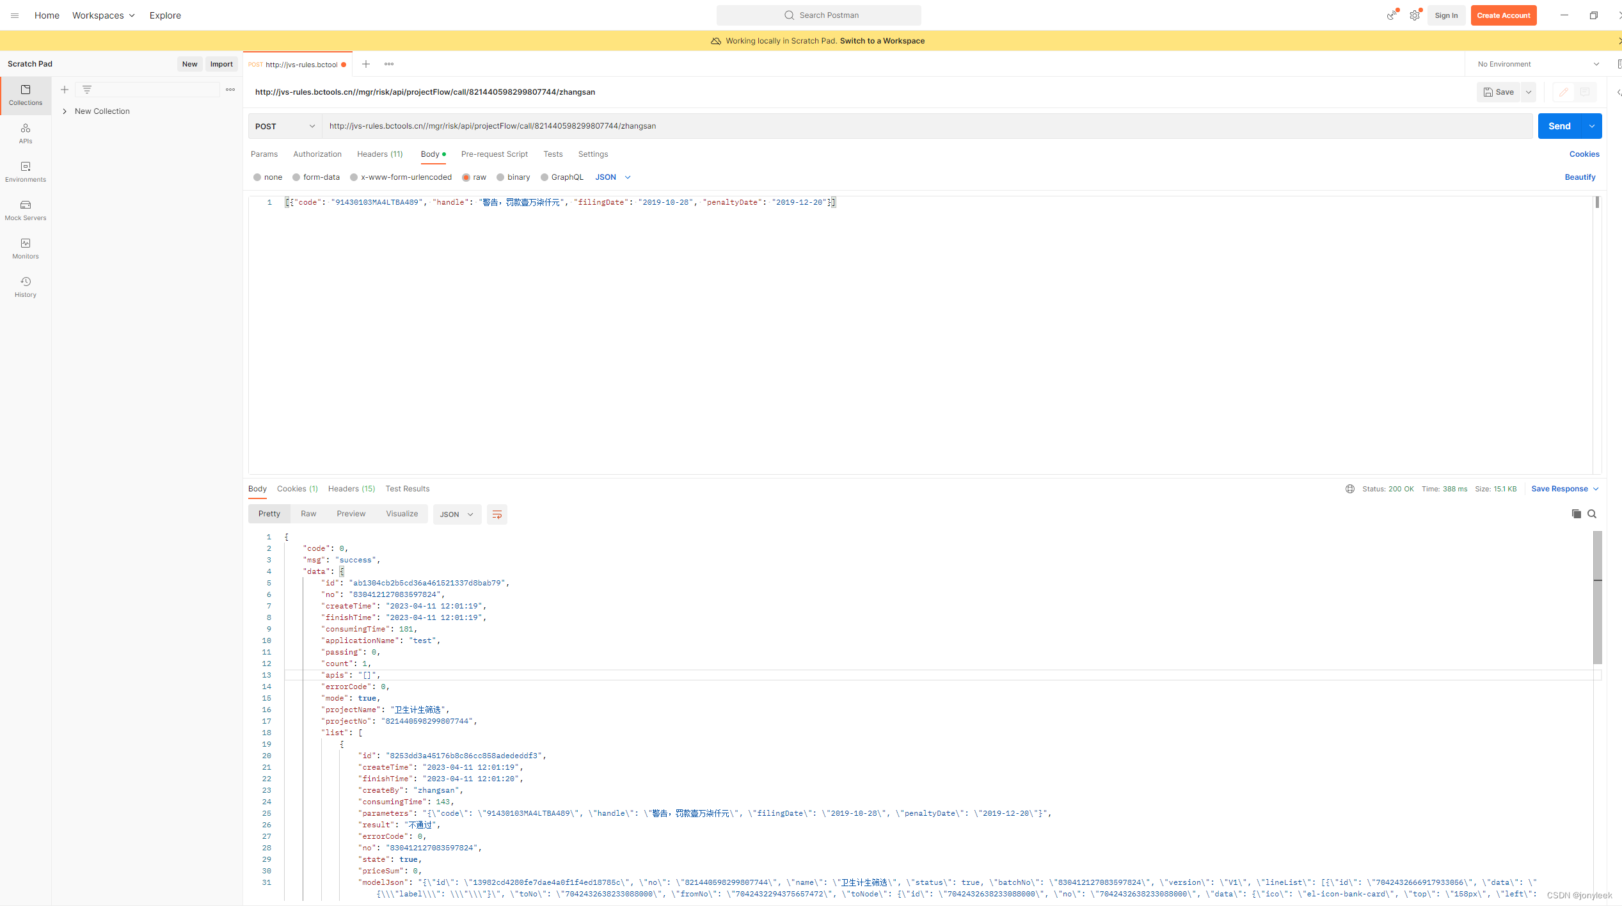Image resolution: width=1622 pixels, height=906 pixels.
Task: Open the Monitors sidebar panel
Action: (x=26, y=248)
